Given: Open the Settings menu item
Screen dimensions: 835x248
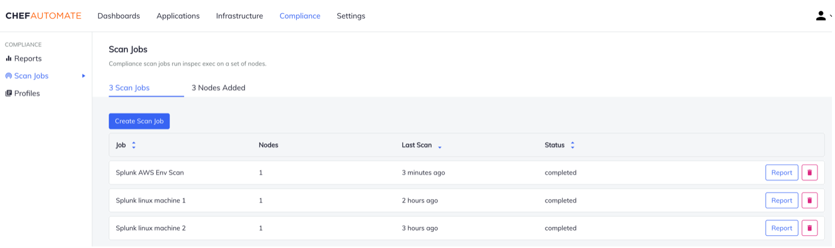Looking at the screenshot, I should click(x=351, y=16).
